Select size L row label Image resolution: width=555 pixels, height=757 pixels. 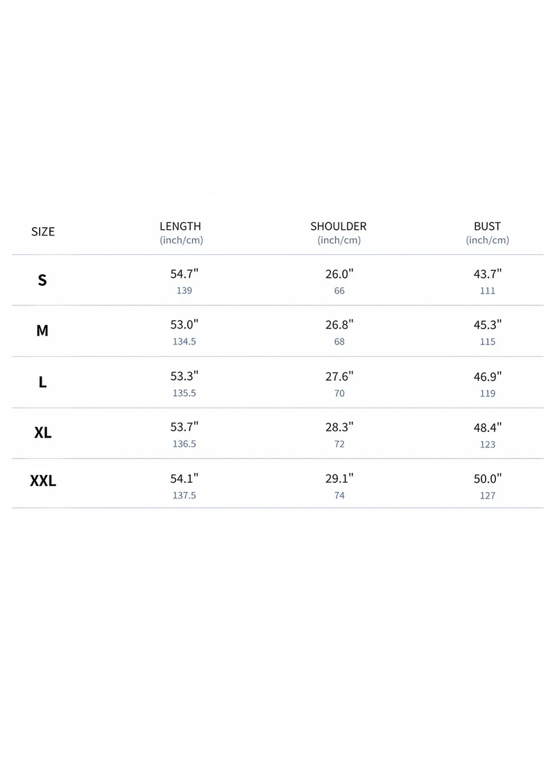[42, 382]
